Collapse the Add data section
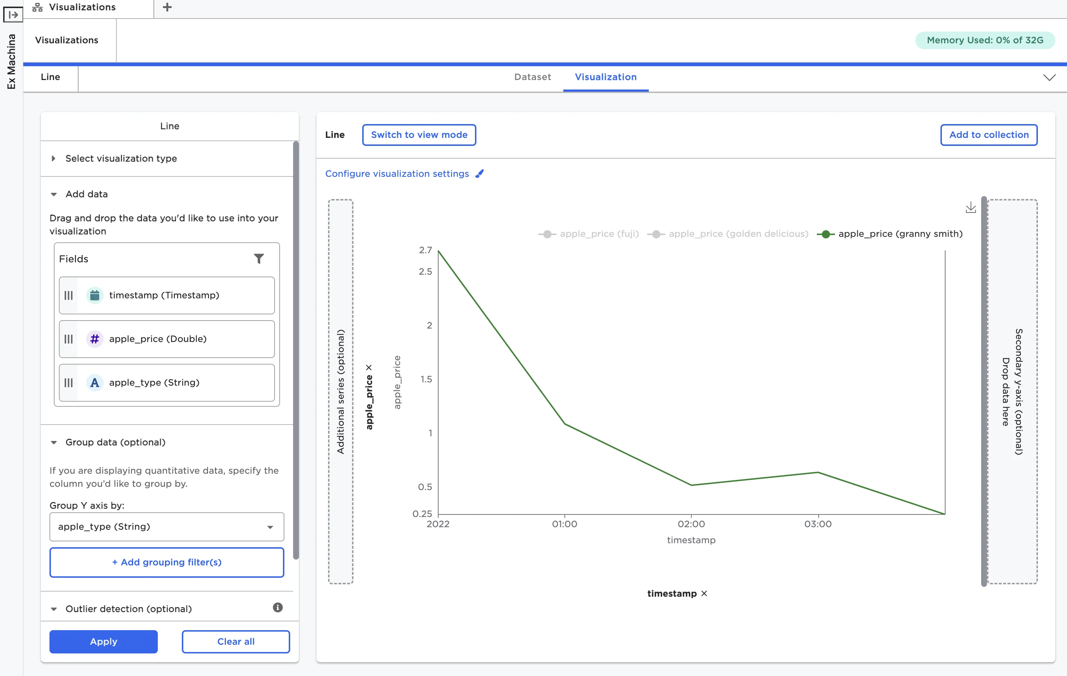The height and width of the screenshot is (676, 1067). tap(87, 194)
